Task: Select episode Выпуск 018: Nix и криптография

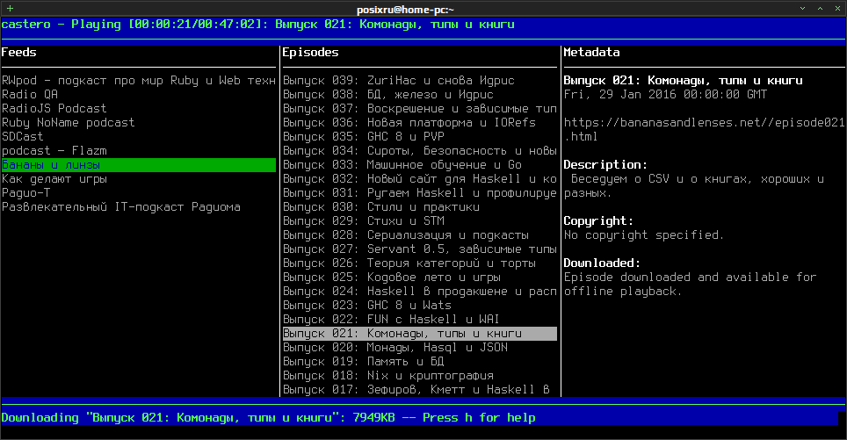Action: click(x=388, y=375)
